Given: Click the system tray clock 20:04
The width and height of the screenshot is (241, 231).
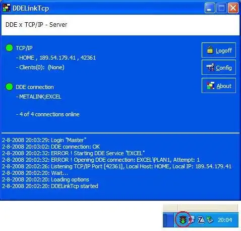Looking at the screenshot, I should 225,220.
